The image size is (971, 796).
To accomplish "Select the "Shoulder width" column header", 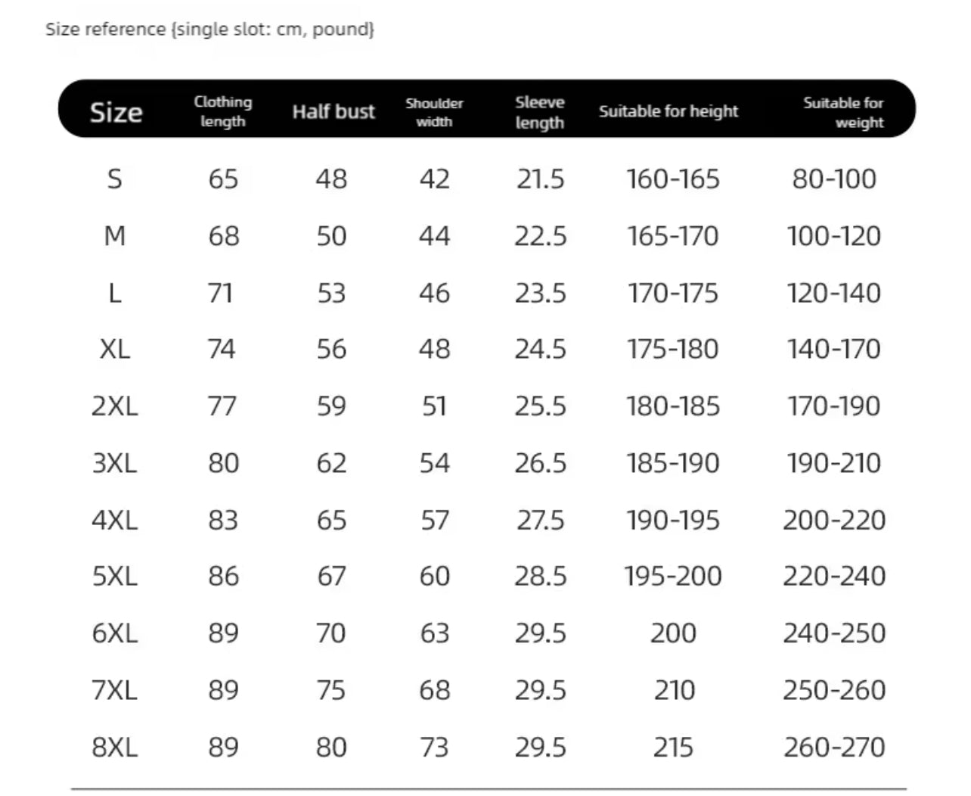I will point(434,112).
